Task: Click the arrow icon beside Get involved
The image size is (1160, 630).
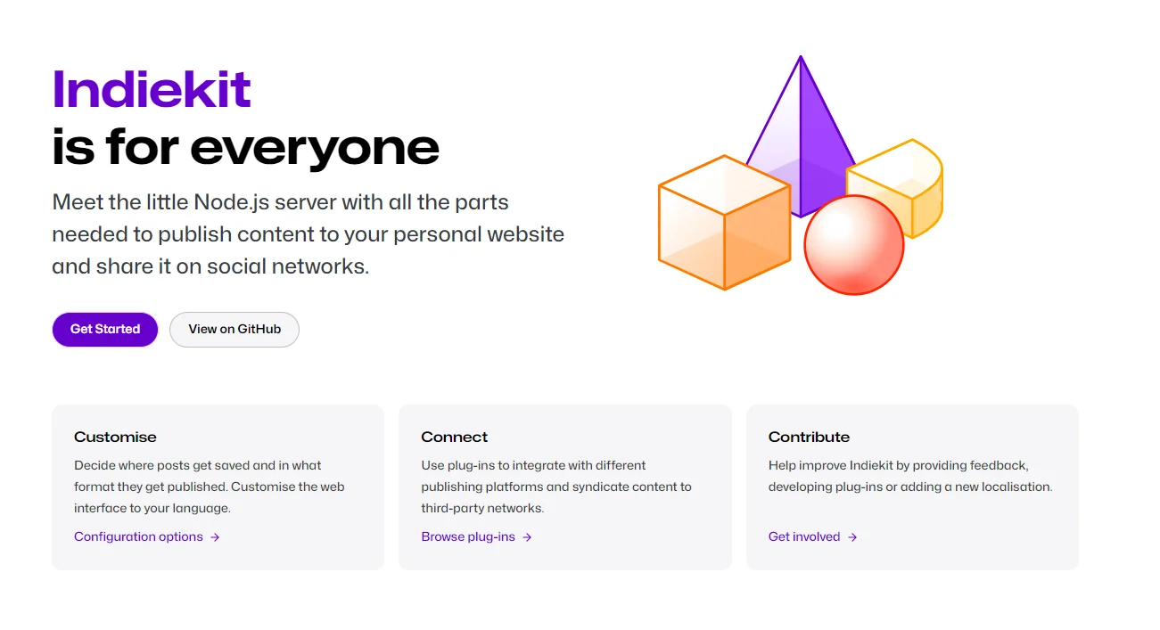Action: pos(852,537)
